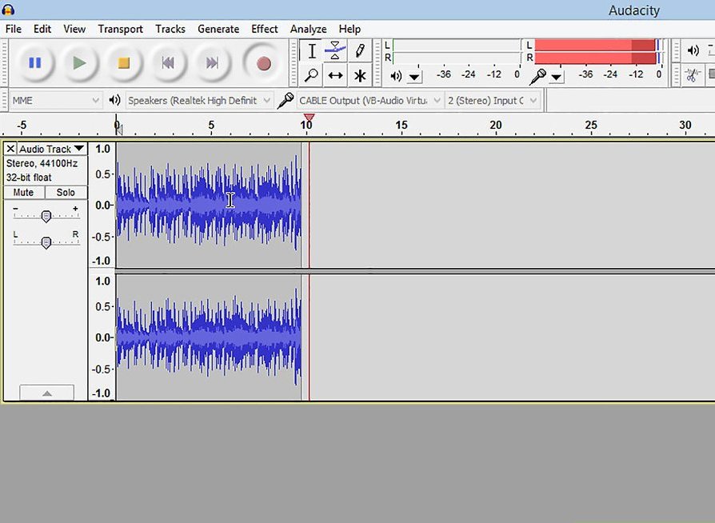
Task: Open the Analyze menu
Action: tap(308, 29)
